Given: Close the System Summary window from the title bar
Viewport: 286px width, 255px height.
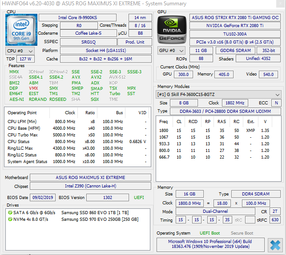Looking at the screenshot, I should pos(280,4).
